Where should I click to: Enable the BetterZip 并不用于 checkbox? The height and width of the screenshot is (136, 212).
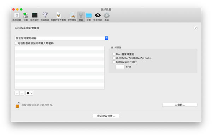point(114,62)
